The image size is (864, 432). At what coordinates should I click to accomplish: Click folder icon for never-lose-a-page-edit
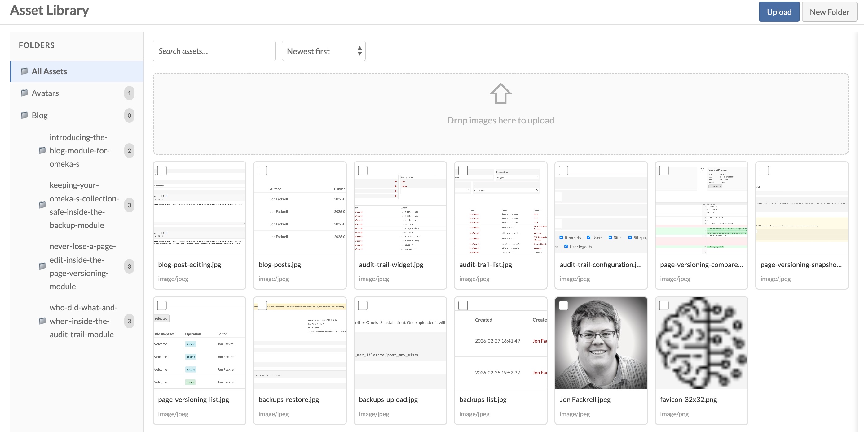42,266
